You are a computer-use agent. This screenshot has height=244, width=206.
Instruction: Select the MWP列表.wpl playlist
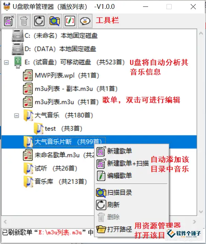click(67, 76)
